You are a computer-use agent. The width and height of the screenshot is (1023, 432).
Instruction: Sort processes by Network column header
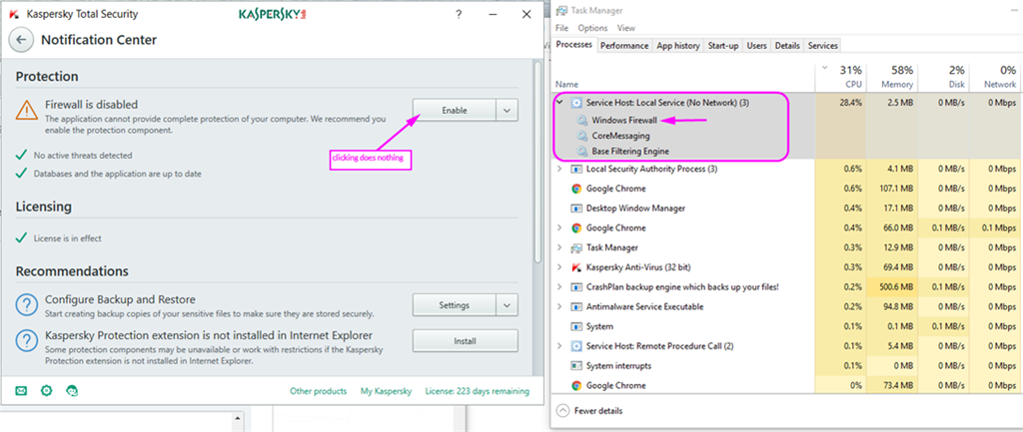tap(994, 76)
